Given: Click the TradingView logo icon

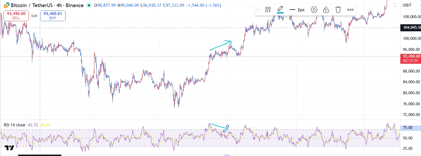Looking at the screenshot, I should coord(9,148).
